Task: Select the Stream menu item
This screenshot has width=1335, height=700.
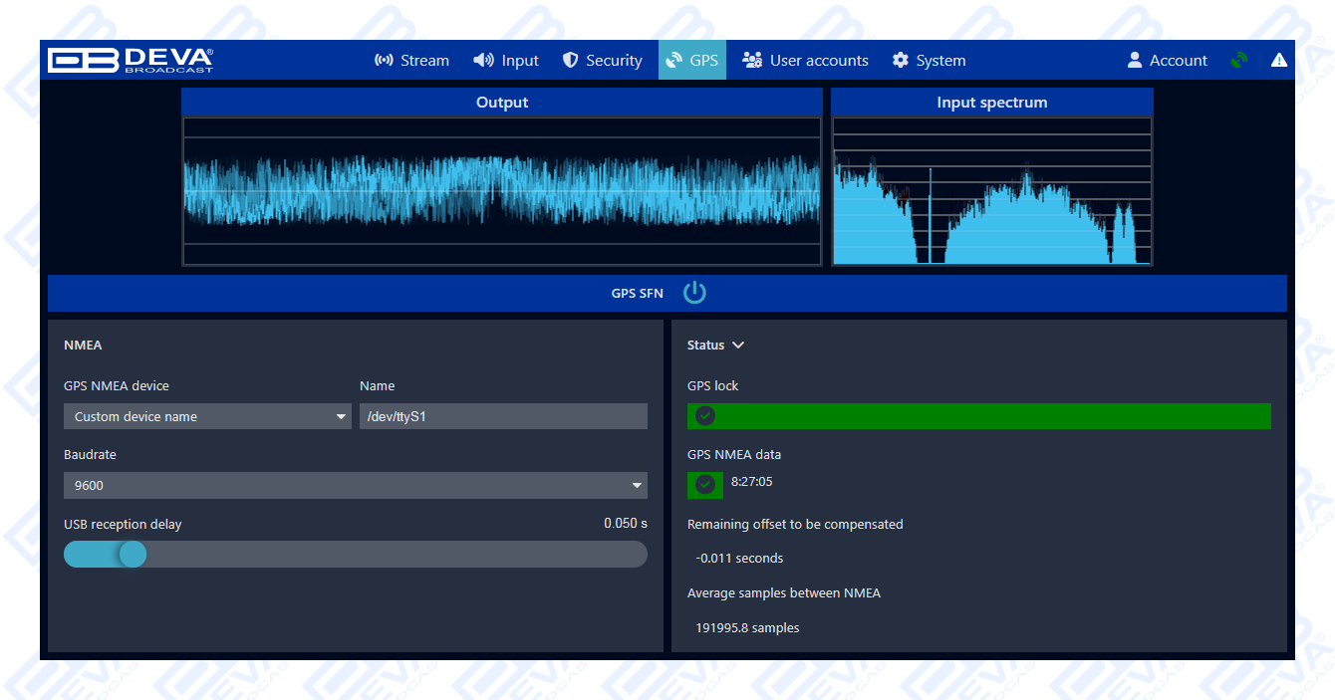Action: pos(411,60)
